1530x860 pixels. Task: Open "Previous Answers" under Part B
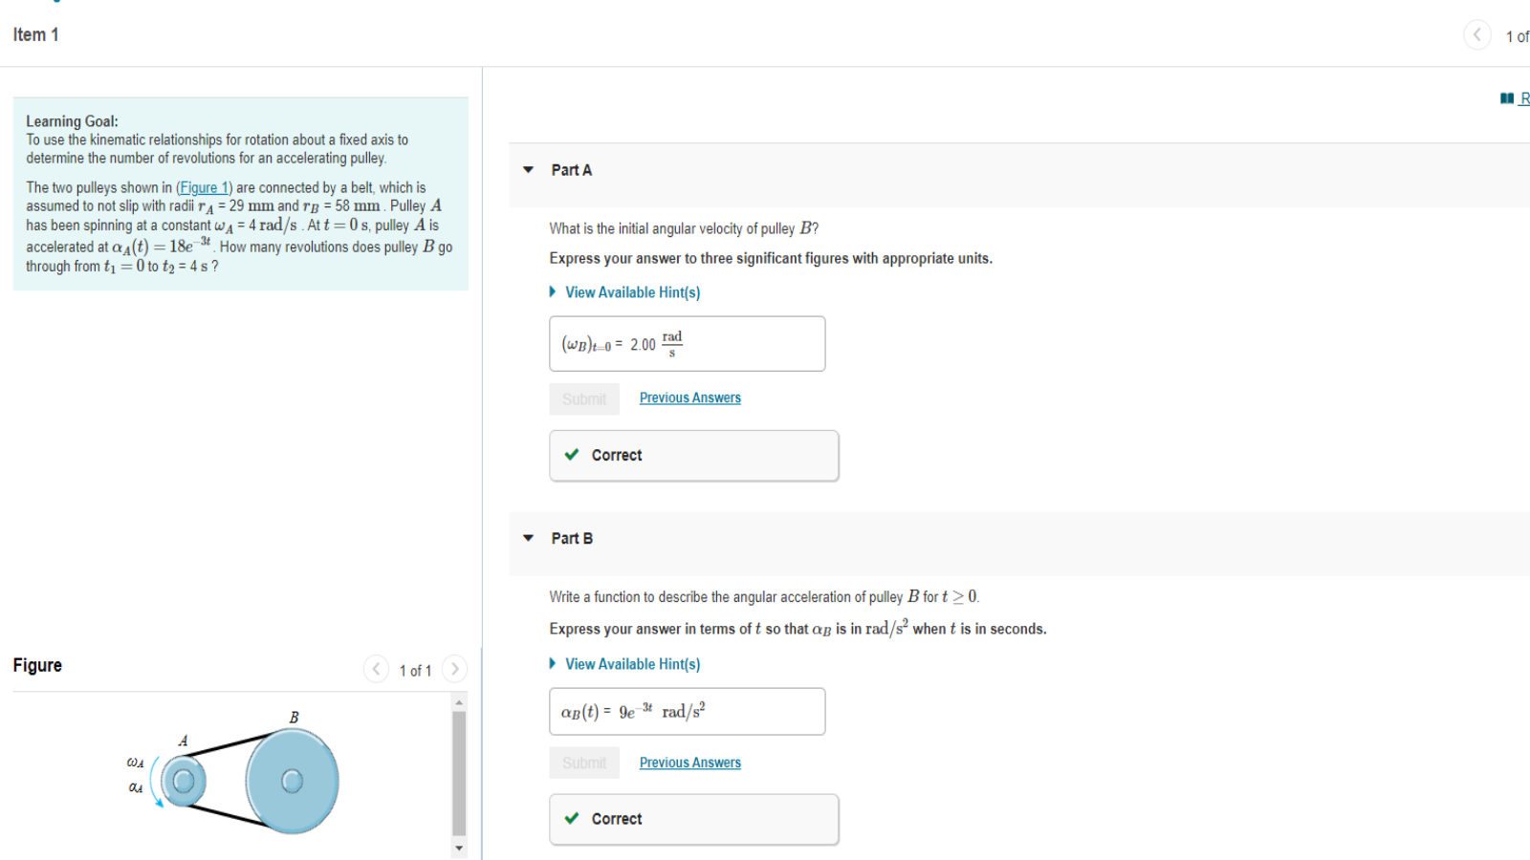[x=689, y=762]
